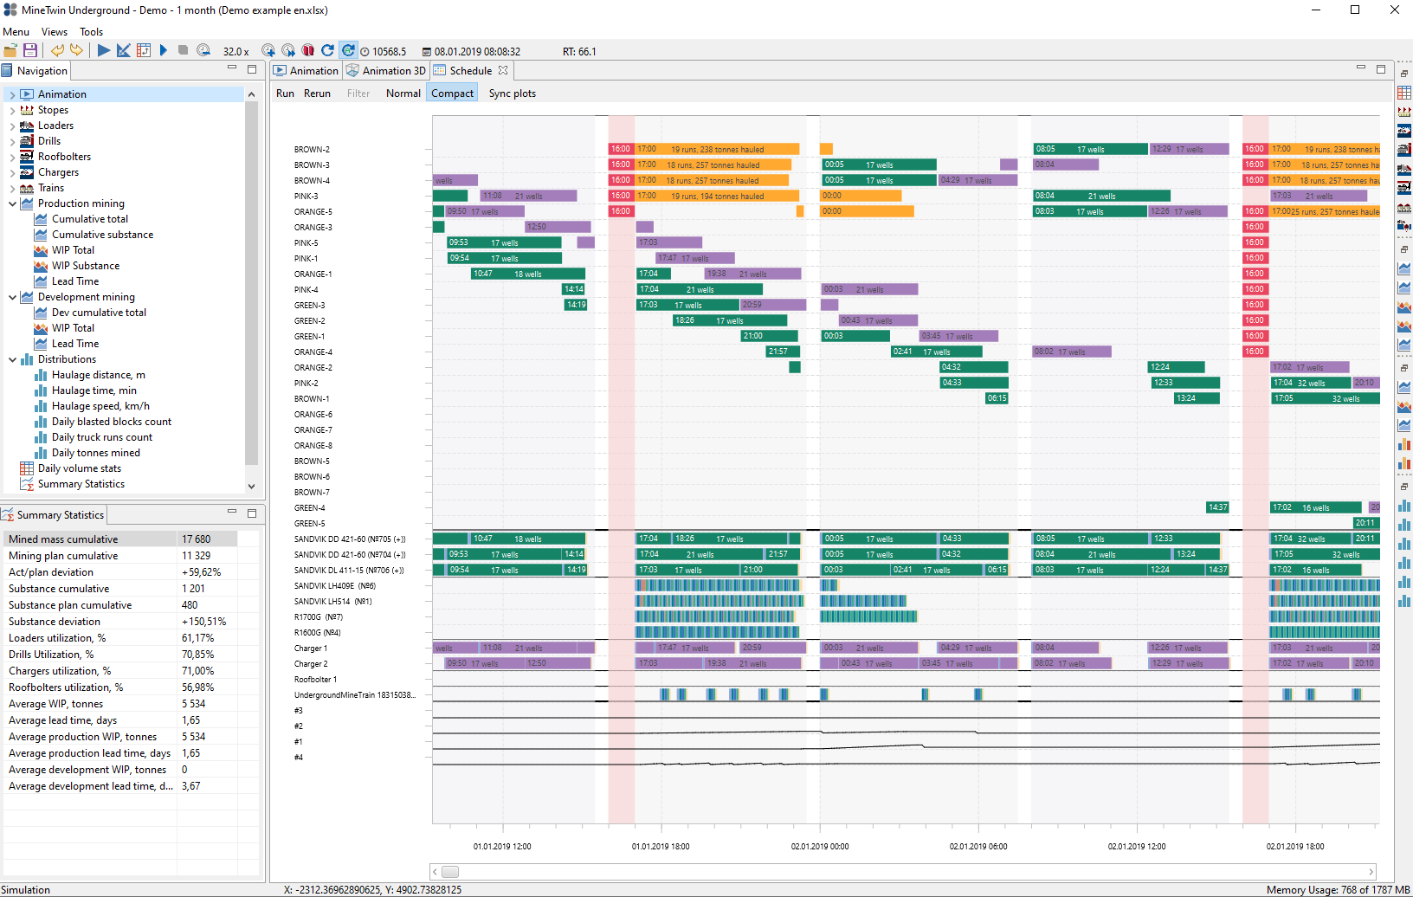Viewport: 1413px width, 897px height.
Task: Click the 32.0 x speed value
Action: point(235,52)
